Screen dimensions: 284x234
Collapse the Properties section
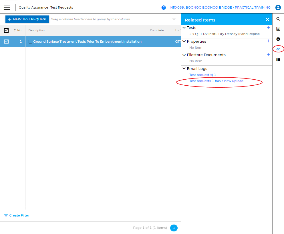[184, 42]
